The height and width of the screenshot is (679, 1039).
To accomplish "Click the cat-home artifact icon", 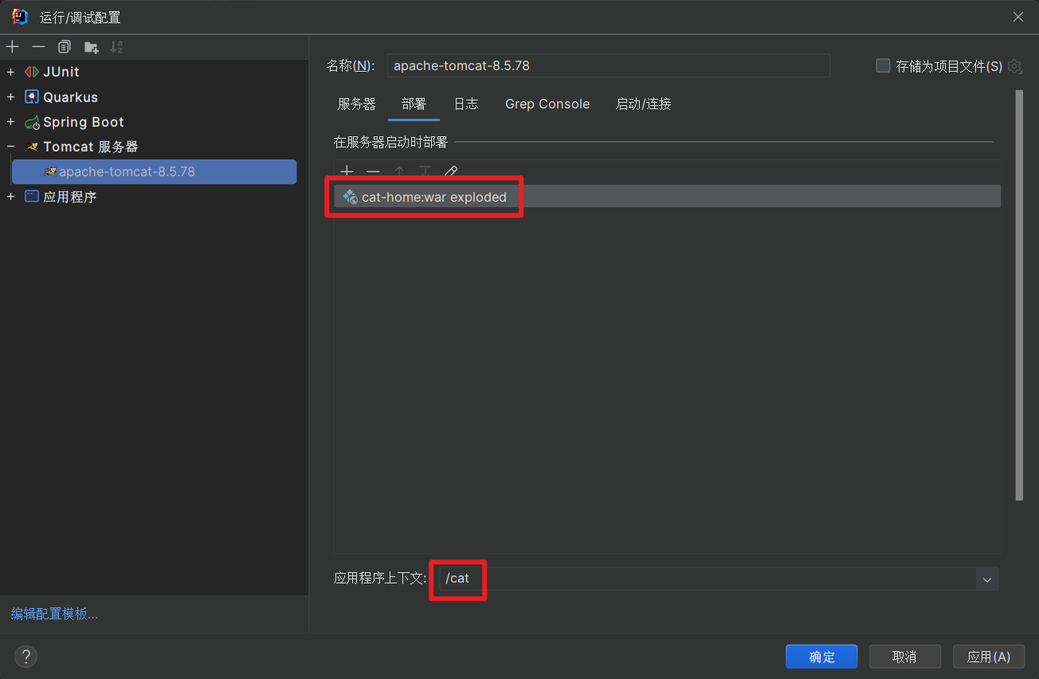I will point(350,197).
